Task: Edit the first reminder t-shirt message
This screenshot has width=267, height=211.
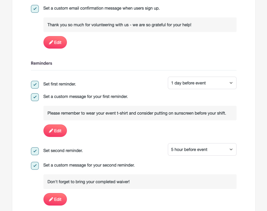Action: pos(55,131)
